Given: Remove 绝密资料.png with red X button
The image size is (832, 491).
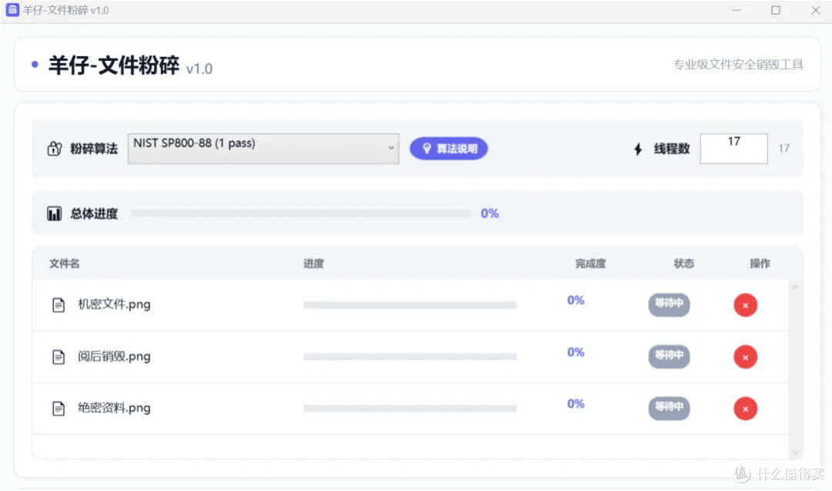Looking at the screenshot, I should point(745,409).
